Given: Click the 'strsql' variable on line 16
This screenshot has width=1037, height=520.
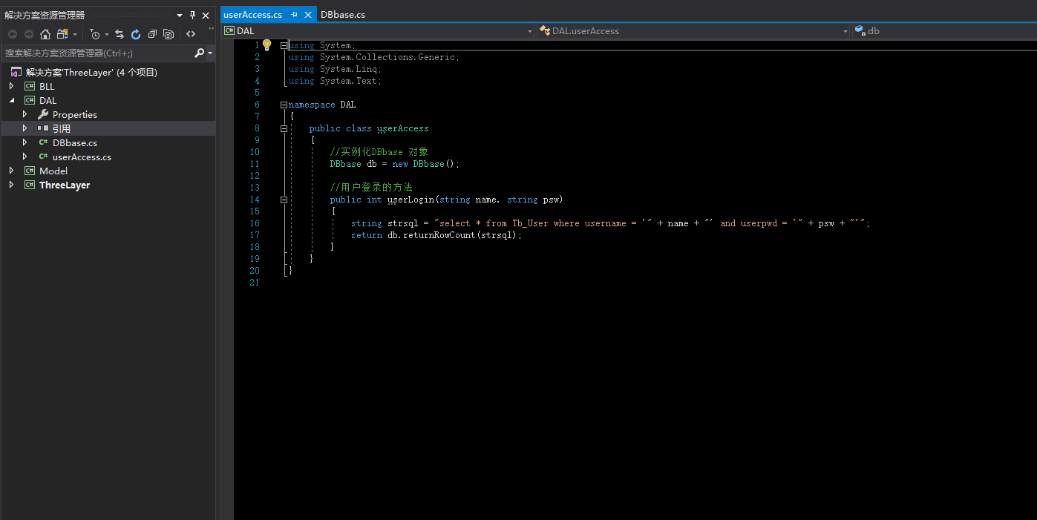Looking at the screenshot, I should (x=403, y=223).
